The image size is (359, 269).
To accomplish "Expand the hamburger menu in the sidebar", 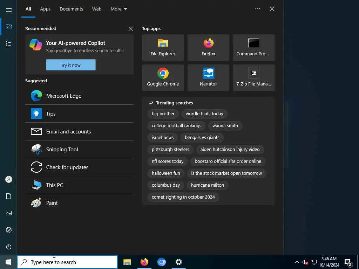I will (9, 10).
